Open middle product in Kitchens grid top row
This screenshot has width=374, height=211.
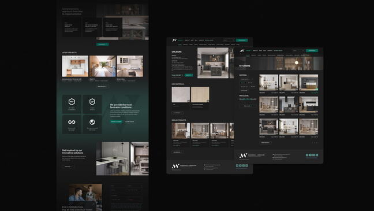289,83
